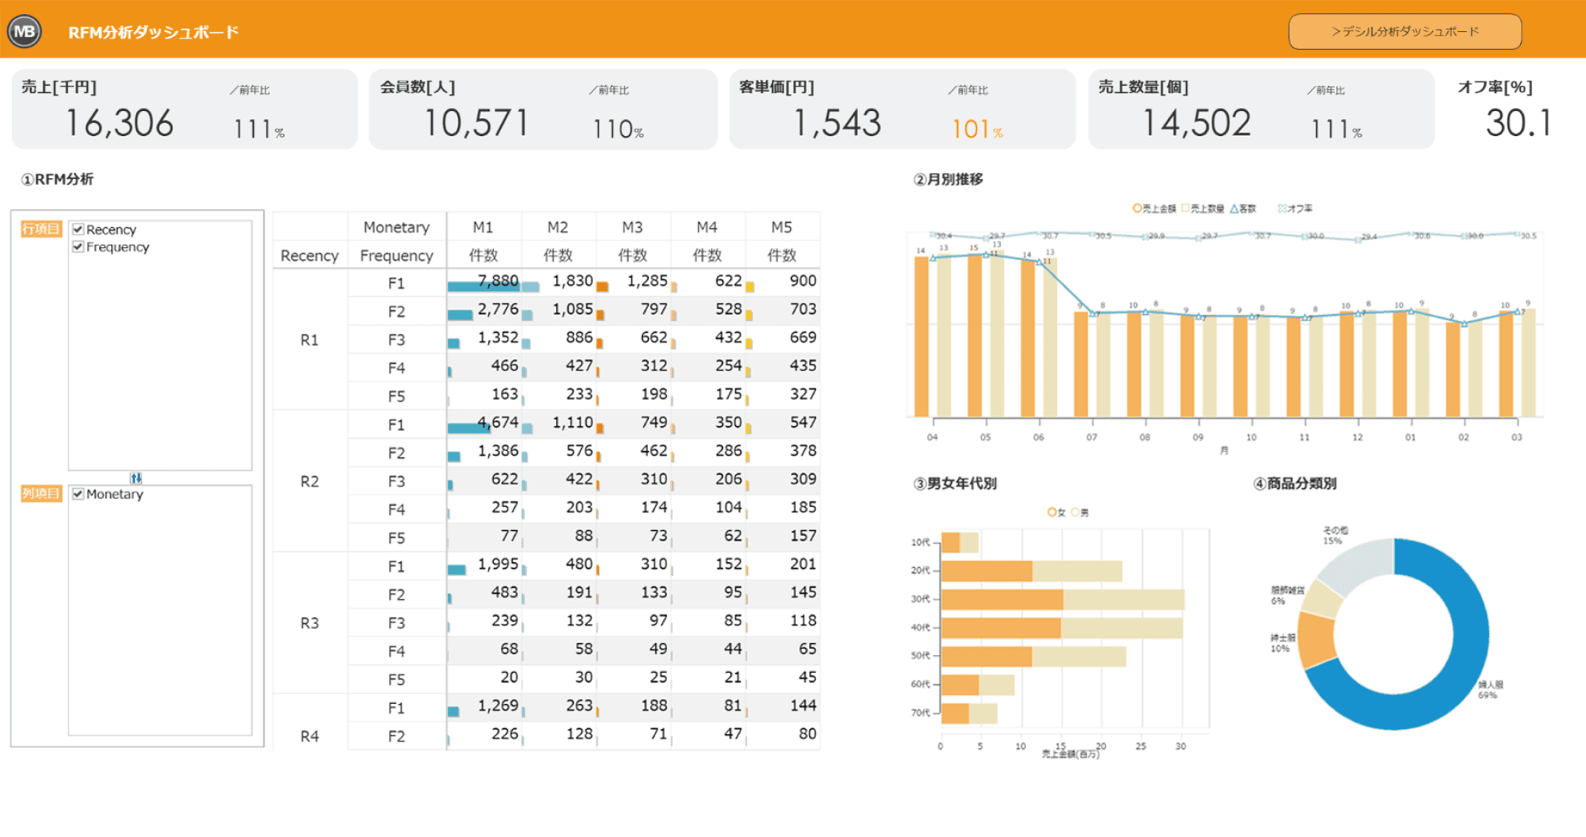Click the 女 legend circle icon
1586x837 pixels.
click(x=1052, y=512)
